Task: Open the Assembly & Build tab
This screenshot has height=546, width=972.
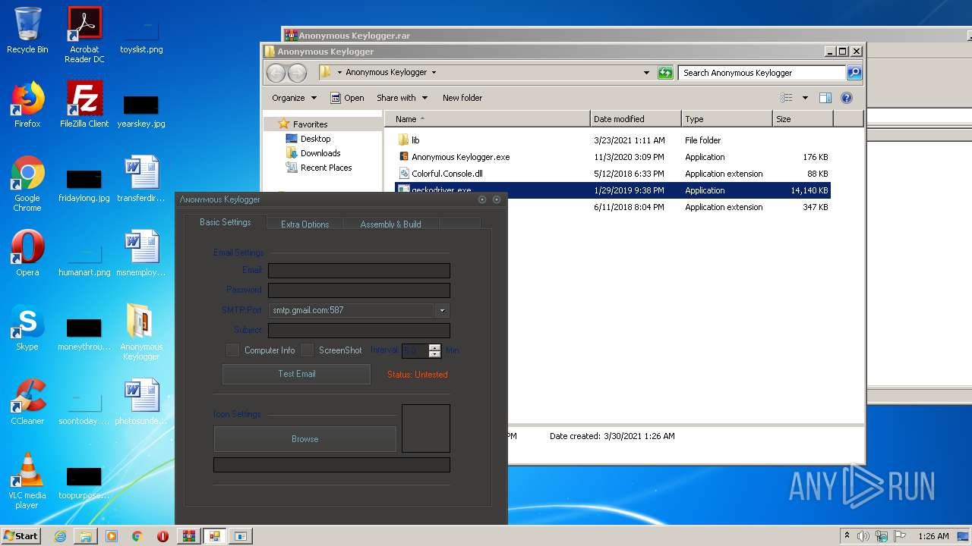Action: 390,224
